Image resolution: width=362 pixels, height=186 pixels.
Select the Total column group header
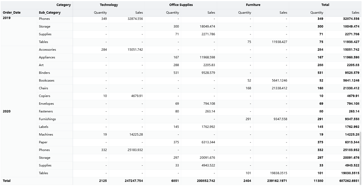[x=325, y=5]
